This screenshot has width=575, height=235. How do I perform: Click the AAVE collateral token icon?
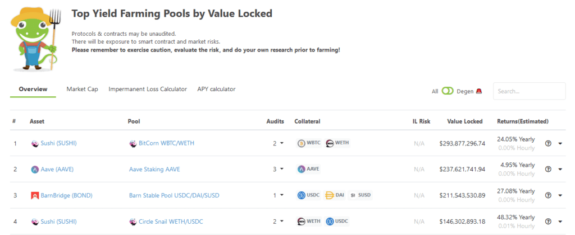301,169
